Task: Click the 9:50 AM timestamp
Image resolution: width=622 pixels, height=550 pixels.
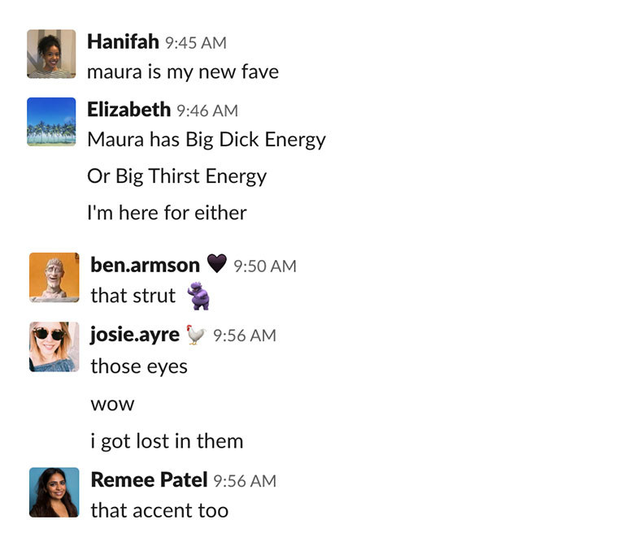Action: (264, 266)
